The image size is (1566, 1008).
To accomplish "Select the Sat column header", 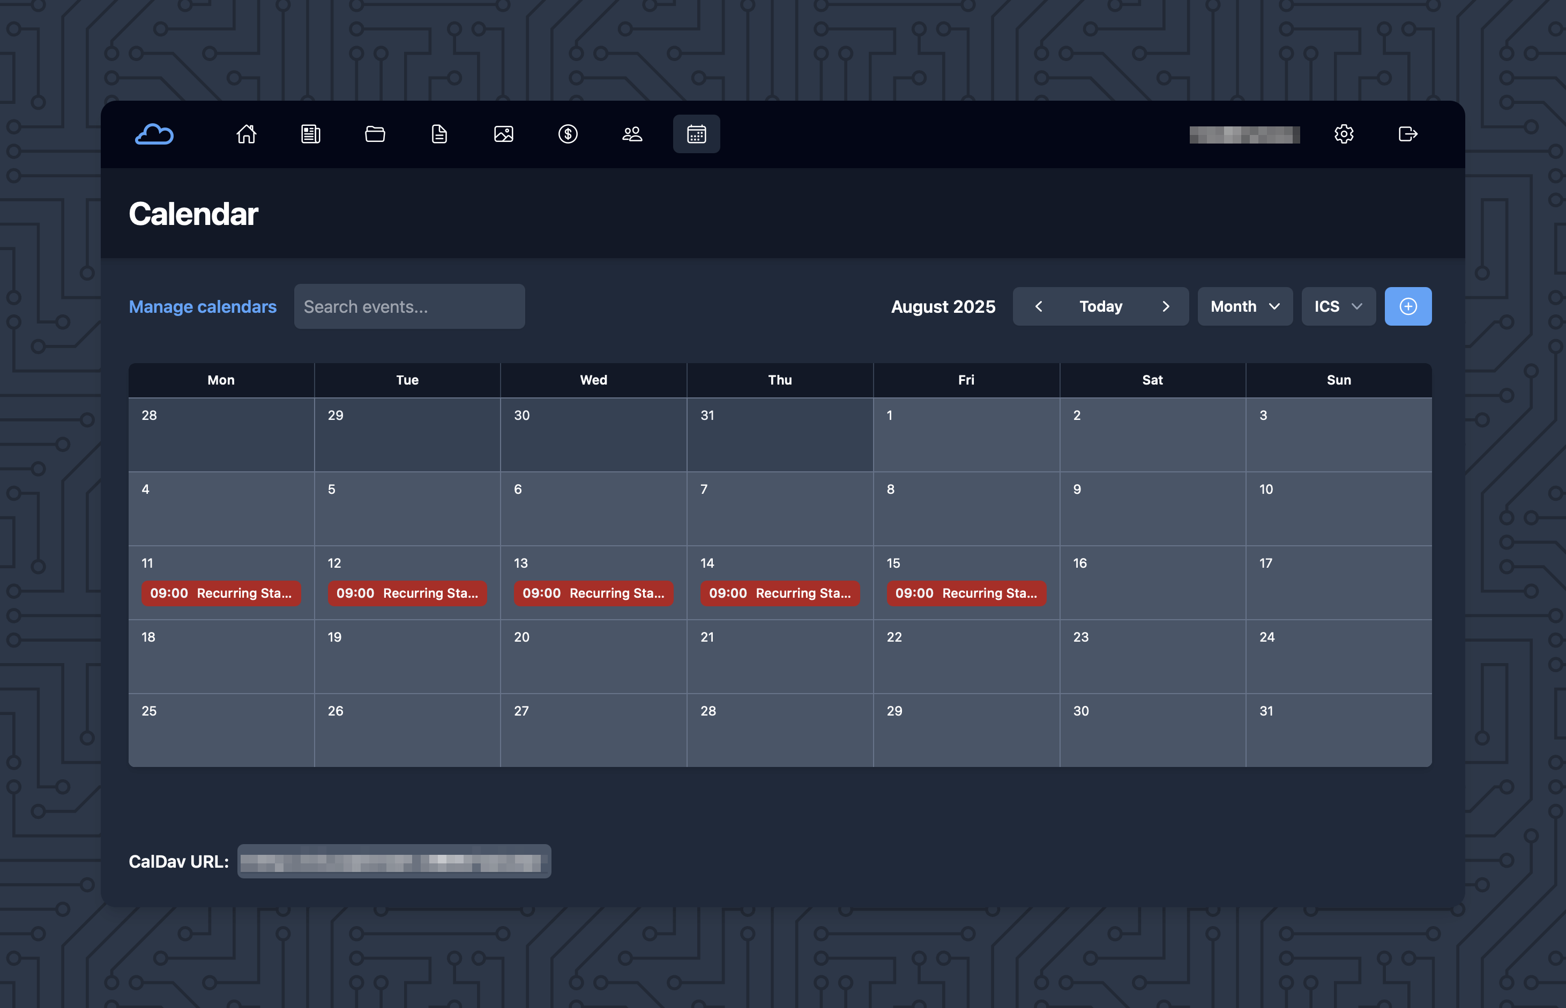I will coord(1152,380).
